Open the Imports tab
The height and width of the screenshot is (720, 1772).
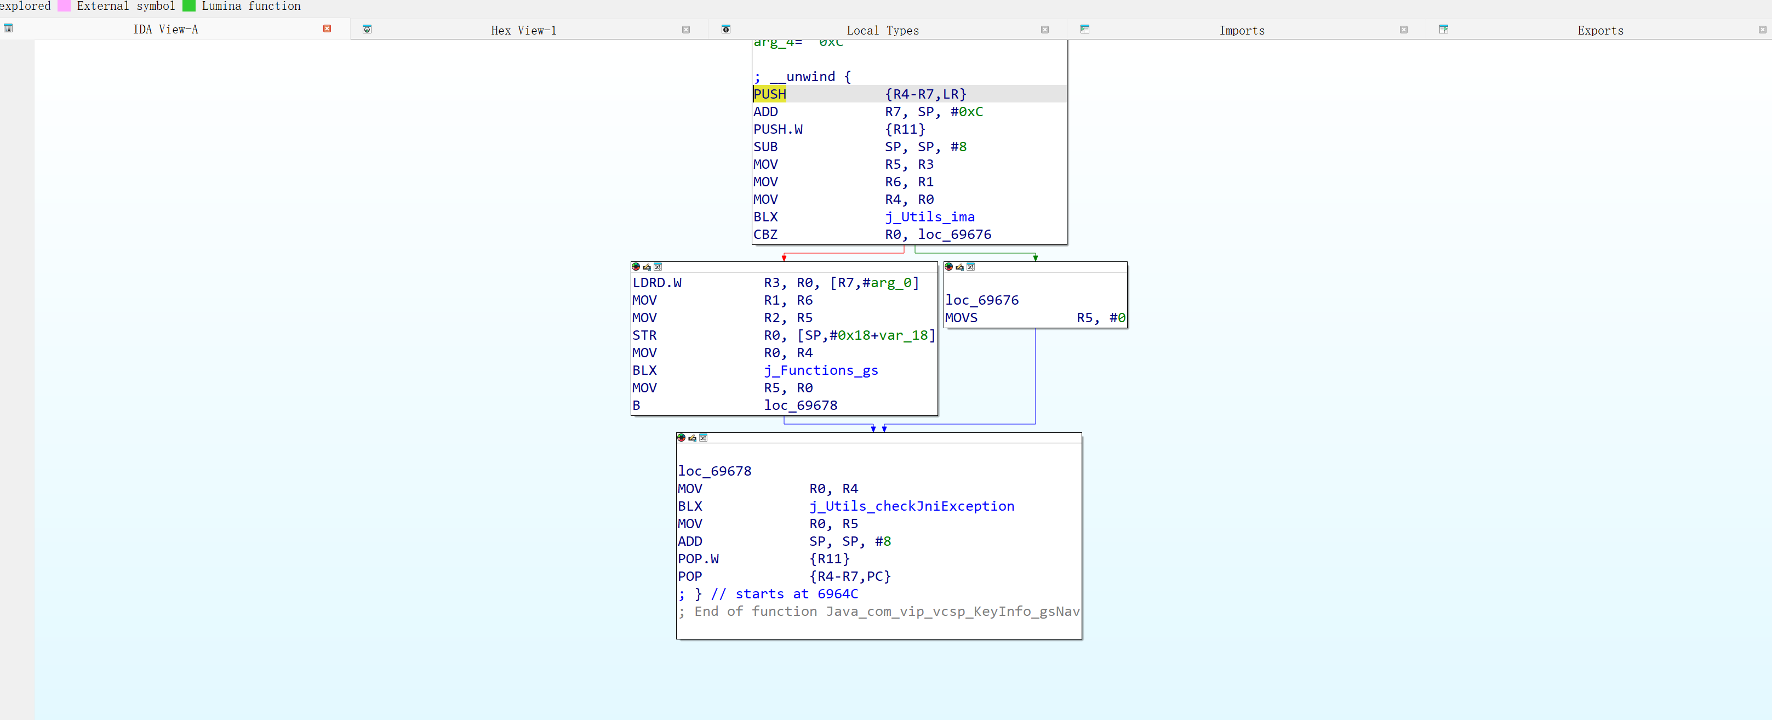point(1242,30)
